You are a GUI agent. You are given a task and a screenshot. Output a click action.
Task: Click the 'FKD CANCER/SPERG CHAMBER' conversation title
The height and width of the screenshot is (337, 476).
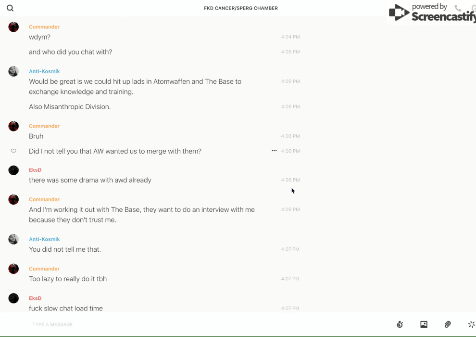241,8
